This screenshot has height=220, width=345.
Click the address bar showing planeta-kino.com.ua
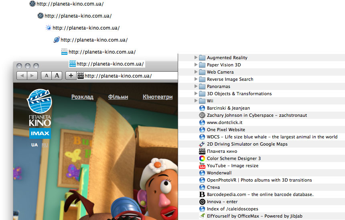point(128,76)
